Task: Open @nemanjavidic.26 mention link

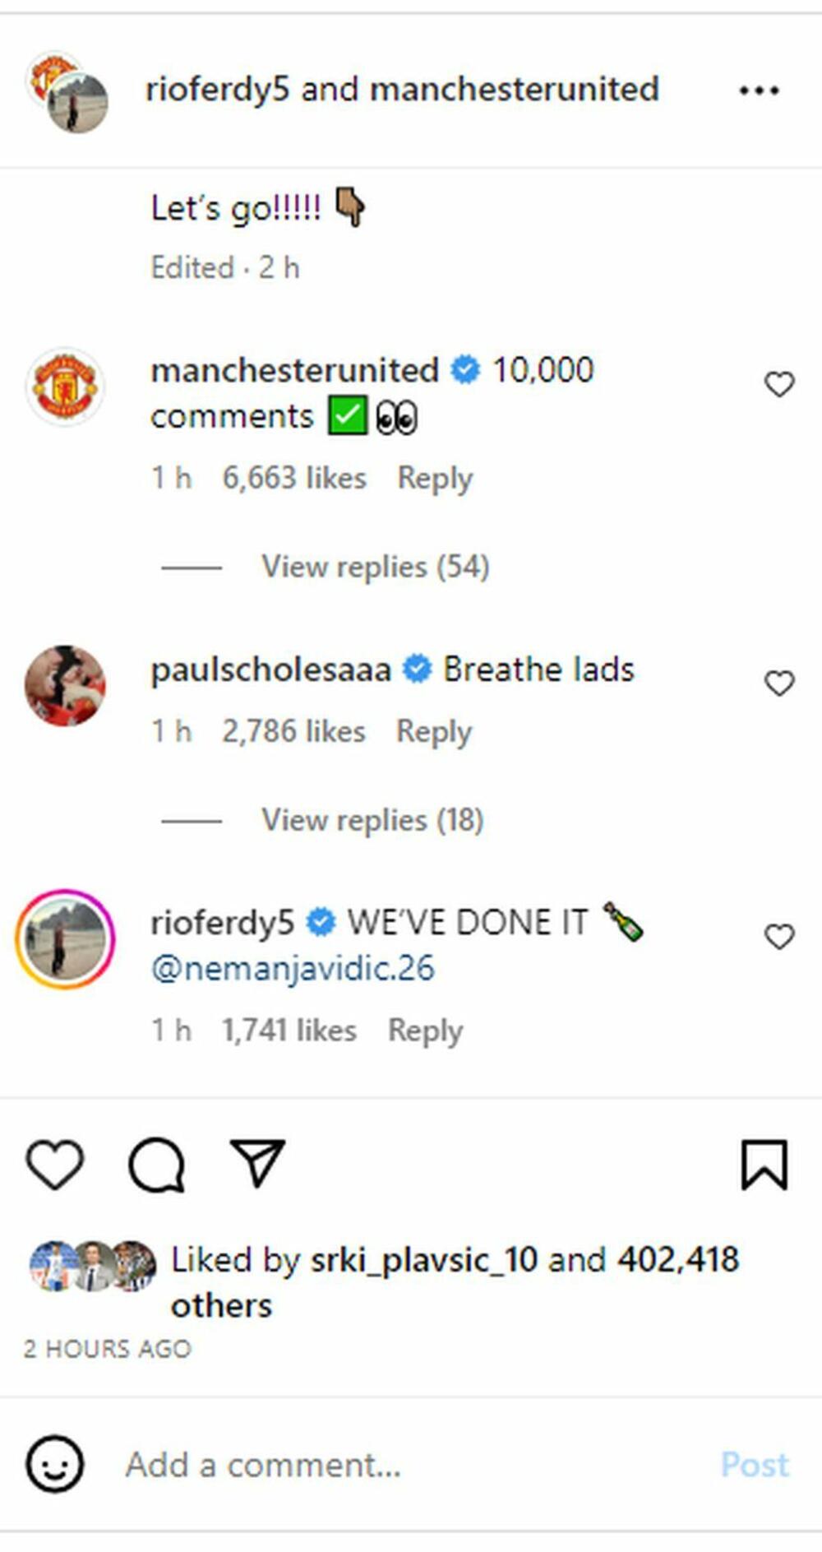Action: coord(293,968)
